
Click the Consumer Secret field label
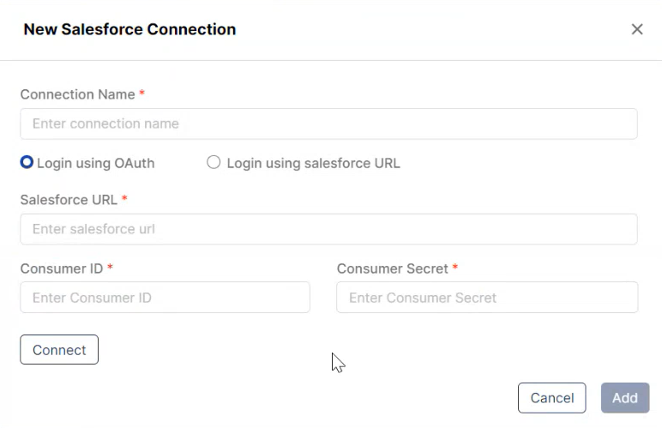[x=392, y=268]
